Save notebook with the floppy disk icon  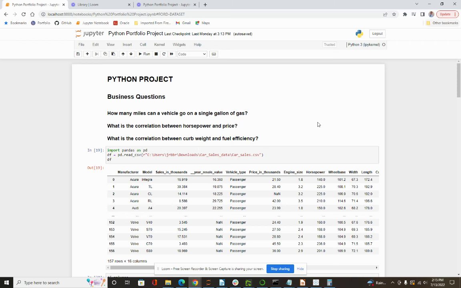pyautogui.click(x=78, y=54)
